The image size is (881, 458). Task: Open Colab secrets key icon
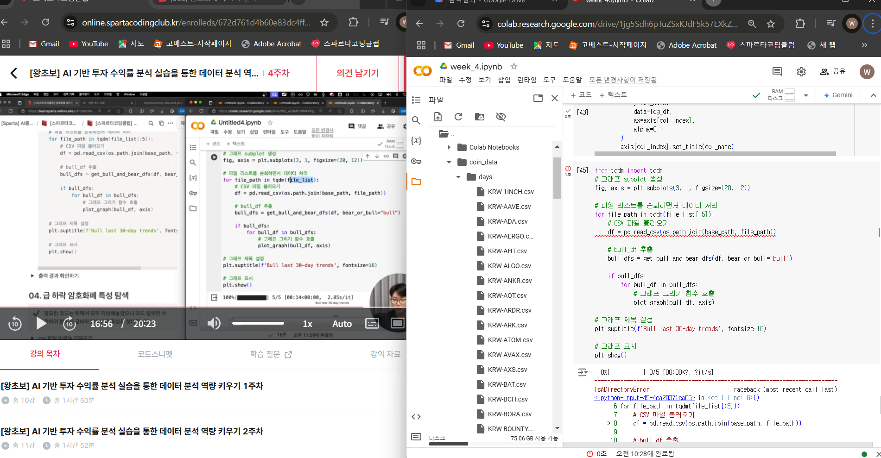(416, 161)
